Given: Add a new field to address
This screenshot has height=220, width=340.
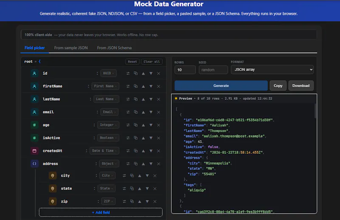Looking at the screenshot, I should (101, 212).
